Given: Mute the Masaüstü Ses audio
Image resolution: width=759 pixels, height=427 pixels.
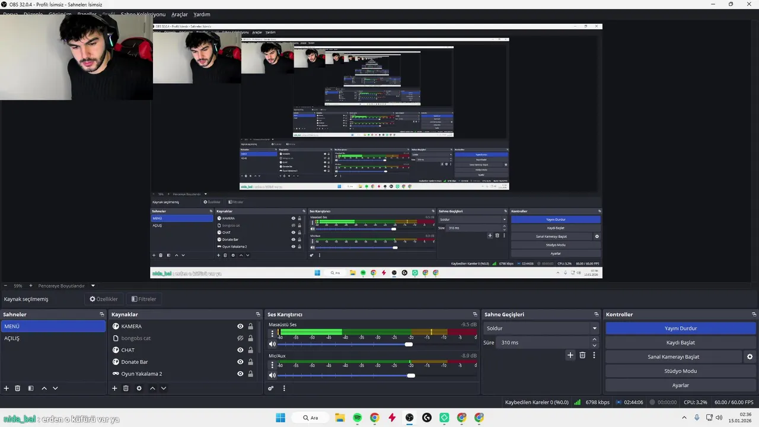Looking at the screenshot, I should click(x=272, y=344).
